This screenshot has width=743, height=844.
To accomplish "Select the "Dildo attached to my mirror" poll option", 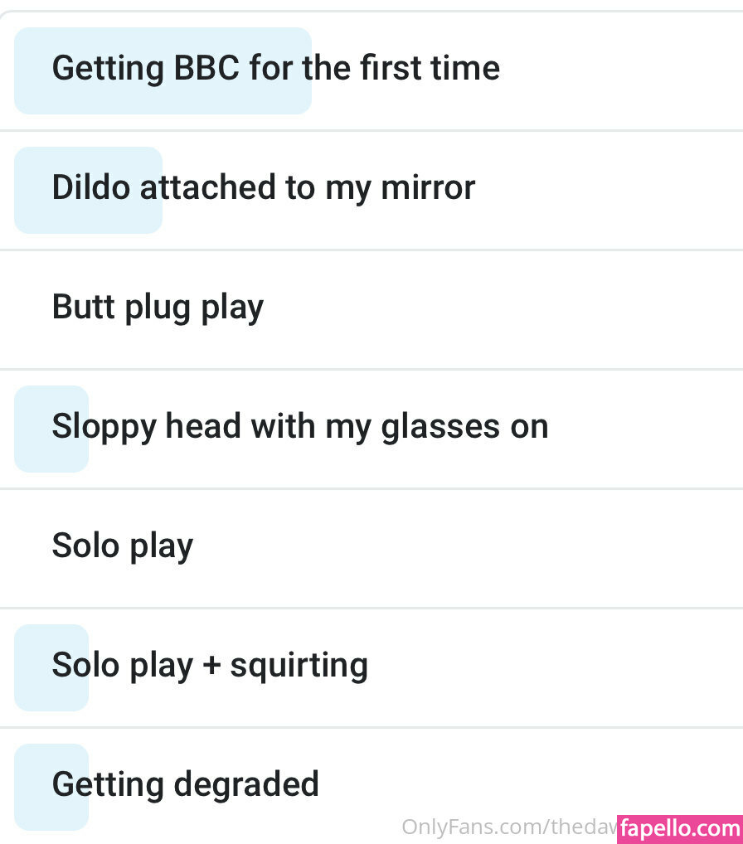I will pyautogui.click(x=371, y=190).
